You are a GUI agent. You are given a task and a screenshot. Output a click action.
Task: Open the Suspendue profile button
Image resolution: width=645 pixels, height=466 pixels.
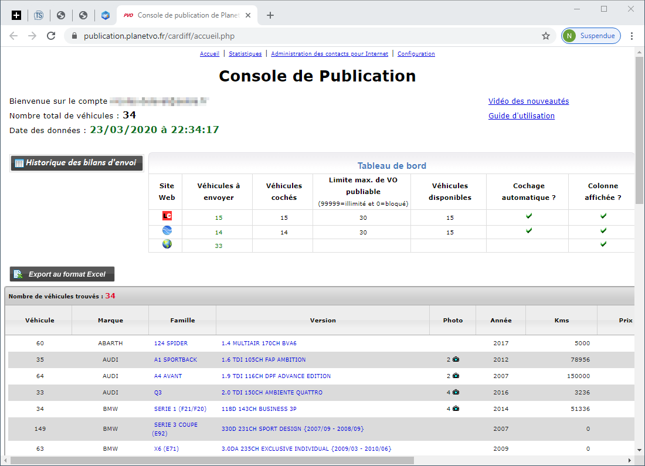point(590,36)
